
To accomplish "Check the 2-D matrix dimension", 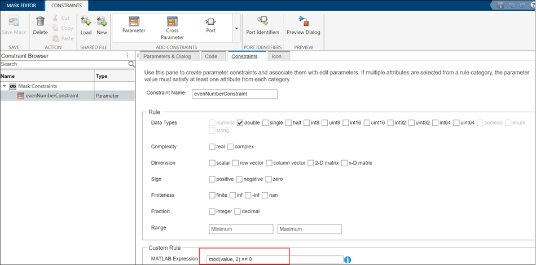I will coord(310,163).
